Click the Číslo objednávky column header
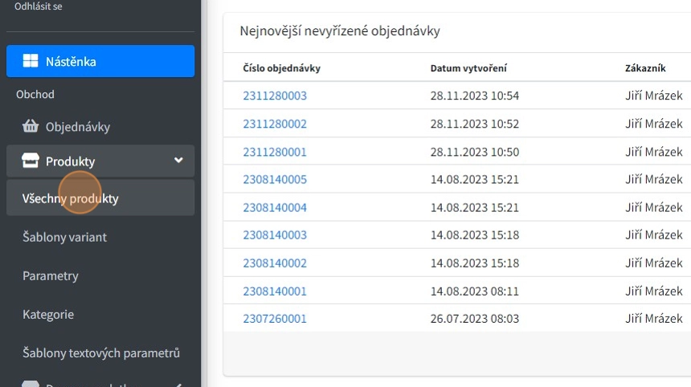 pyautogui.click(x=282, y=68)
